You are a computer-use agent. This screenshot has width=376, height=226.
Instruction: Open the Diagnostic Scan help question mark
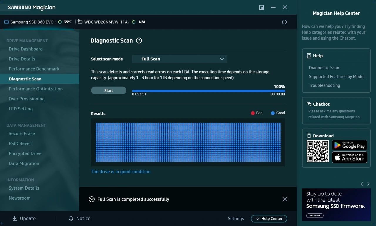[x=139, y=41]
